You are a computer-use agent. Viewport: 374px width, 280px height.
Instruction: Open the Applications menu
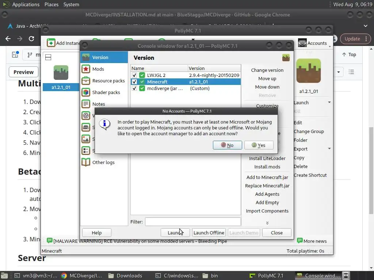coord(26,4)
